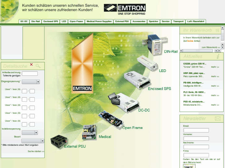Click the Enclosed SPS product image
This screenshot has width=225, height=168.
tap(137, 80)
